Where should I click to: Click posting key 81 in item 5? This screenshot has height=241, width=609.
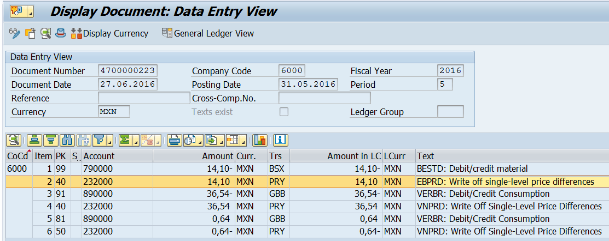coord(62,219)
